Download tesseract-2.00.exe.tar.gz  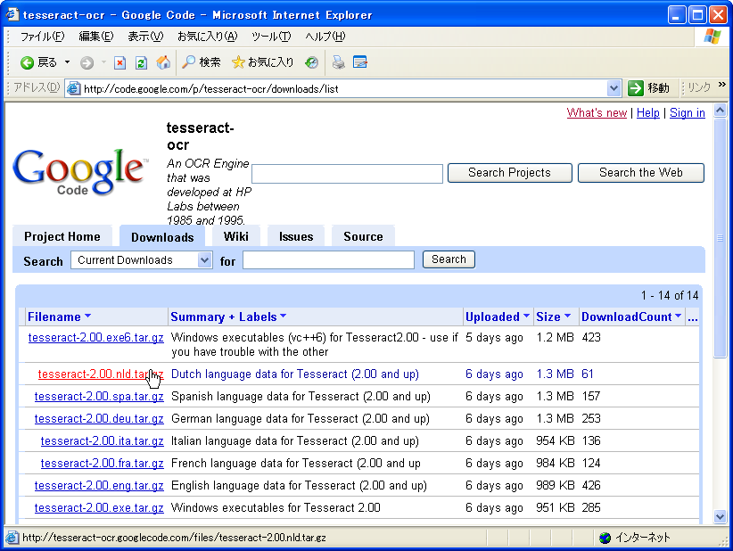tap(99, 507)
